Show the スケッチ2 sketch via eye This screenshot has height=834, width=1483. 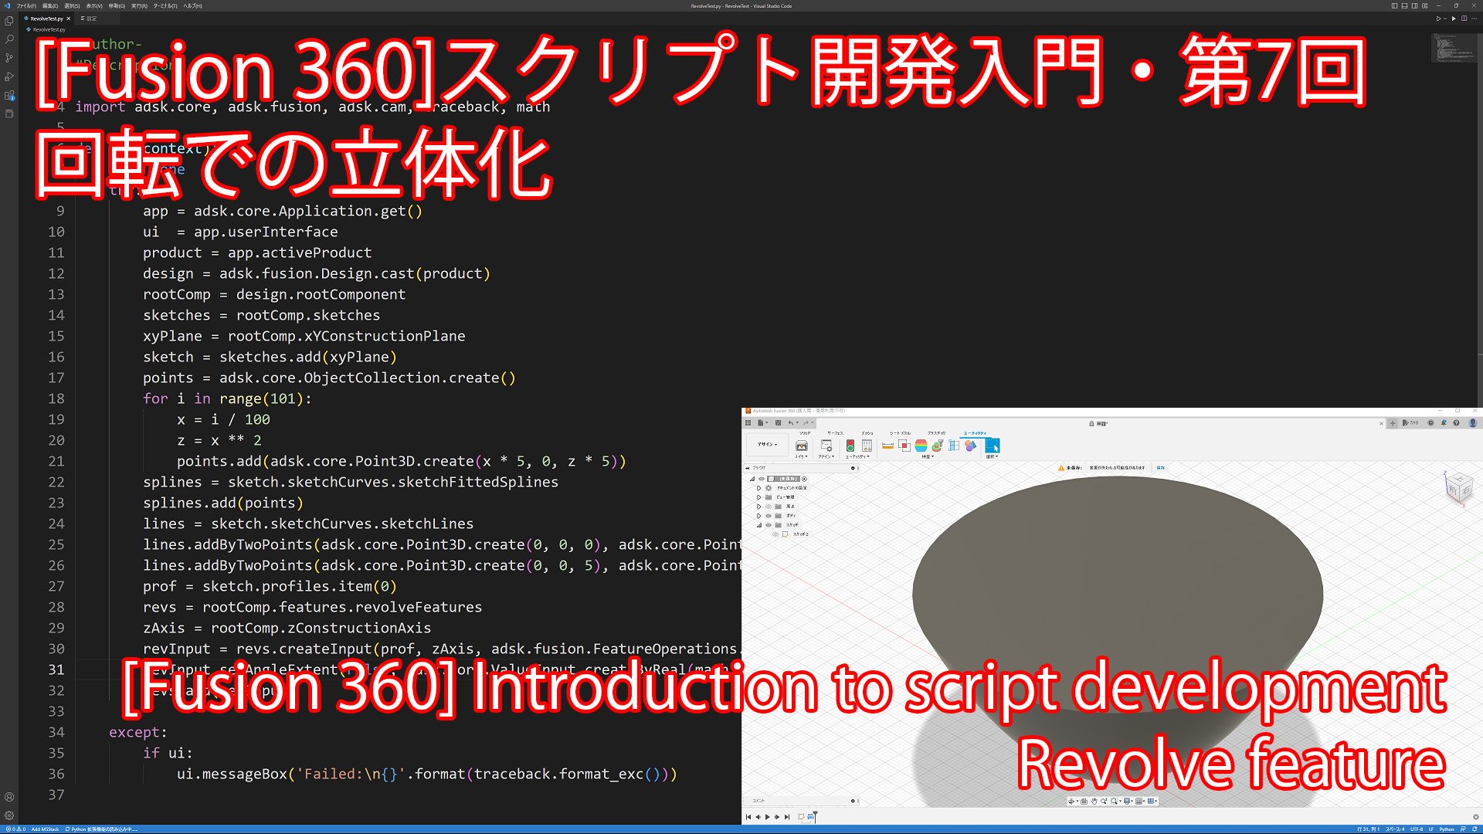[775, 534]
